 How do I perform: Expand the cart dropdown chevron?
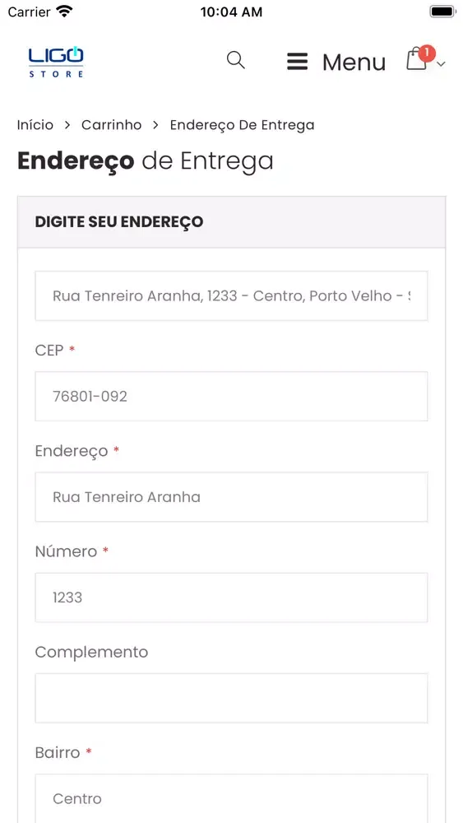441,64
